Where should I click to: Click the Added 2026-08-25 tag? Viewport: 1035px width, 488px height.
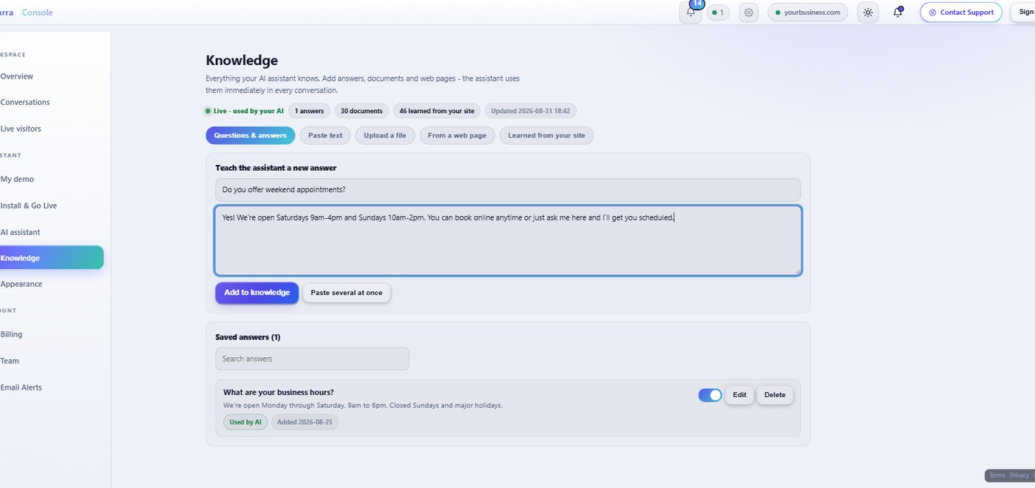coord(305,422)
